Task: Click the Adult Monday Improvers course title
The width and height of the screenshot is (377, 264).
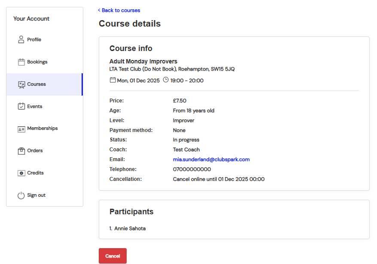Action: (x=143, y=61)
